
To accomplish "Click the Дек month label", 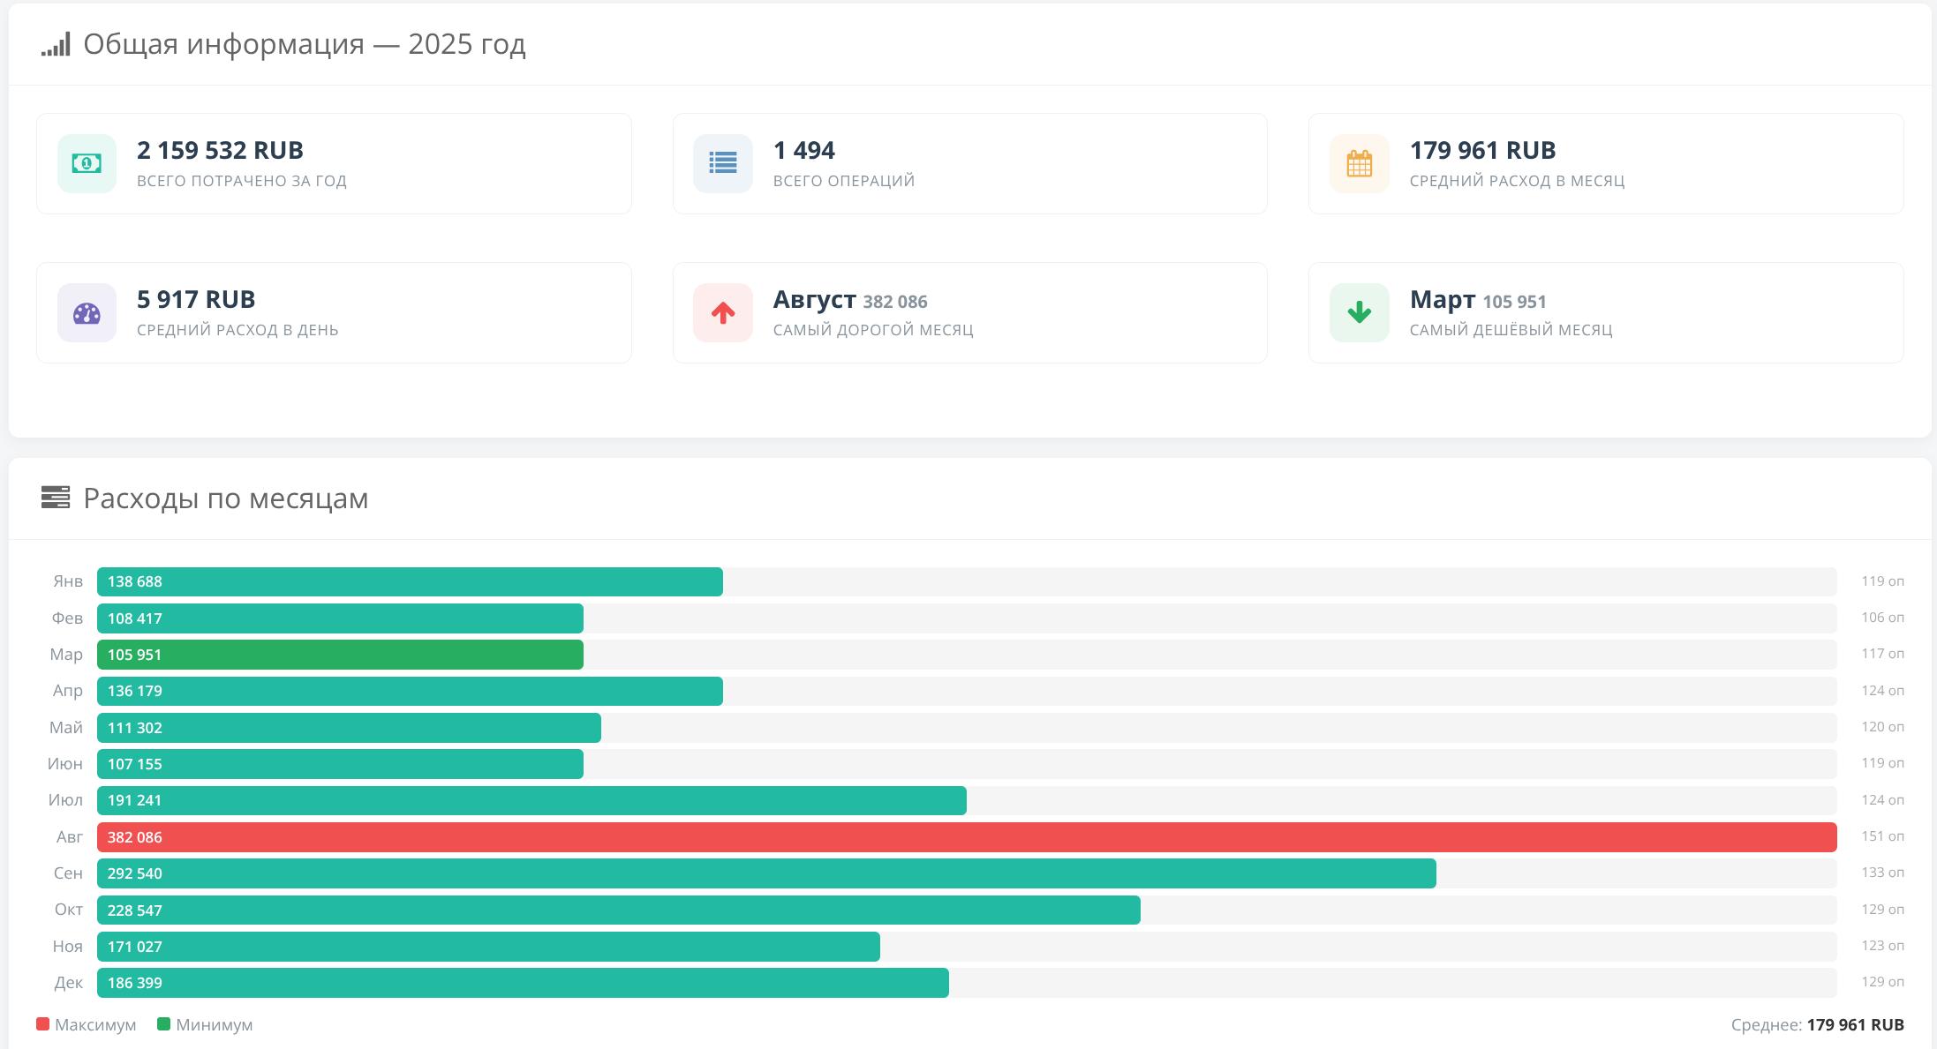I will [68, 983].
